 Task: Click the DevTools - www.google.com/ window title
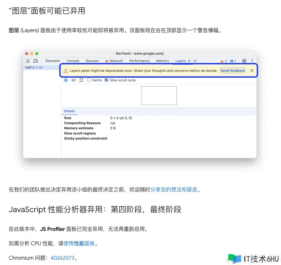pos(140,54)
